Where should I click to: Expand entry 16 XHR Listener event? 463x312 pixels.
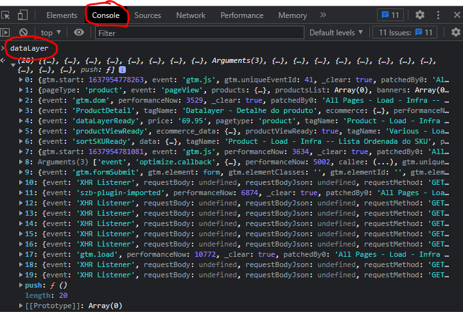click(21, 244)
